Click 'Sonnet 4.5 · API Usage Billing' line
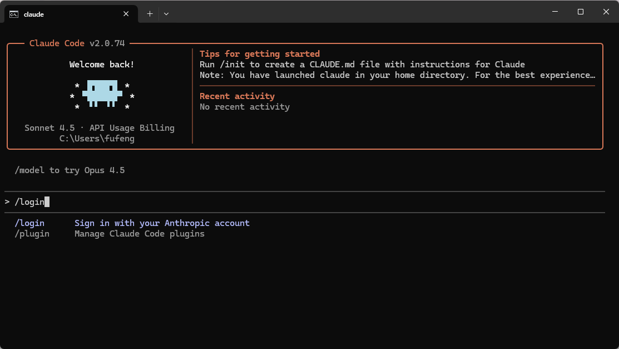The image size is (619, 349). [x=100, y=127]
